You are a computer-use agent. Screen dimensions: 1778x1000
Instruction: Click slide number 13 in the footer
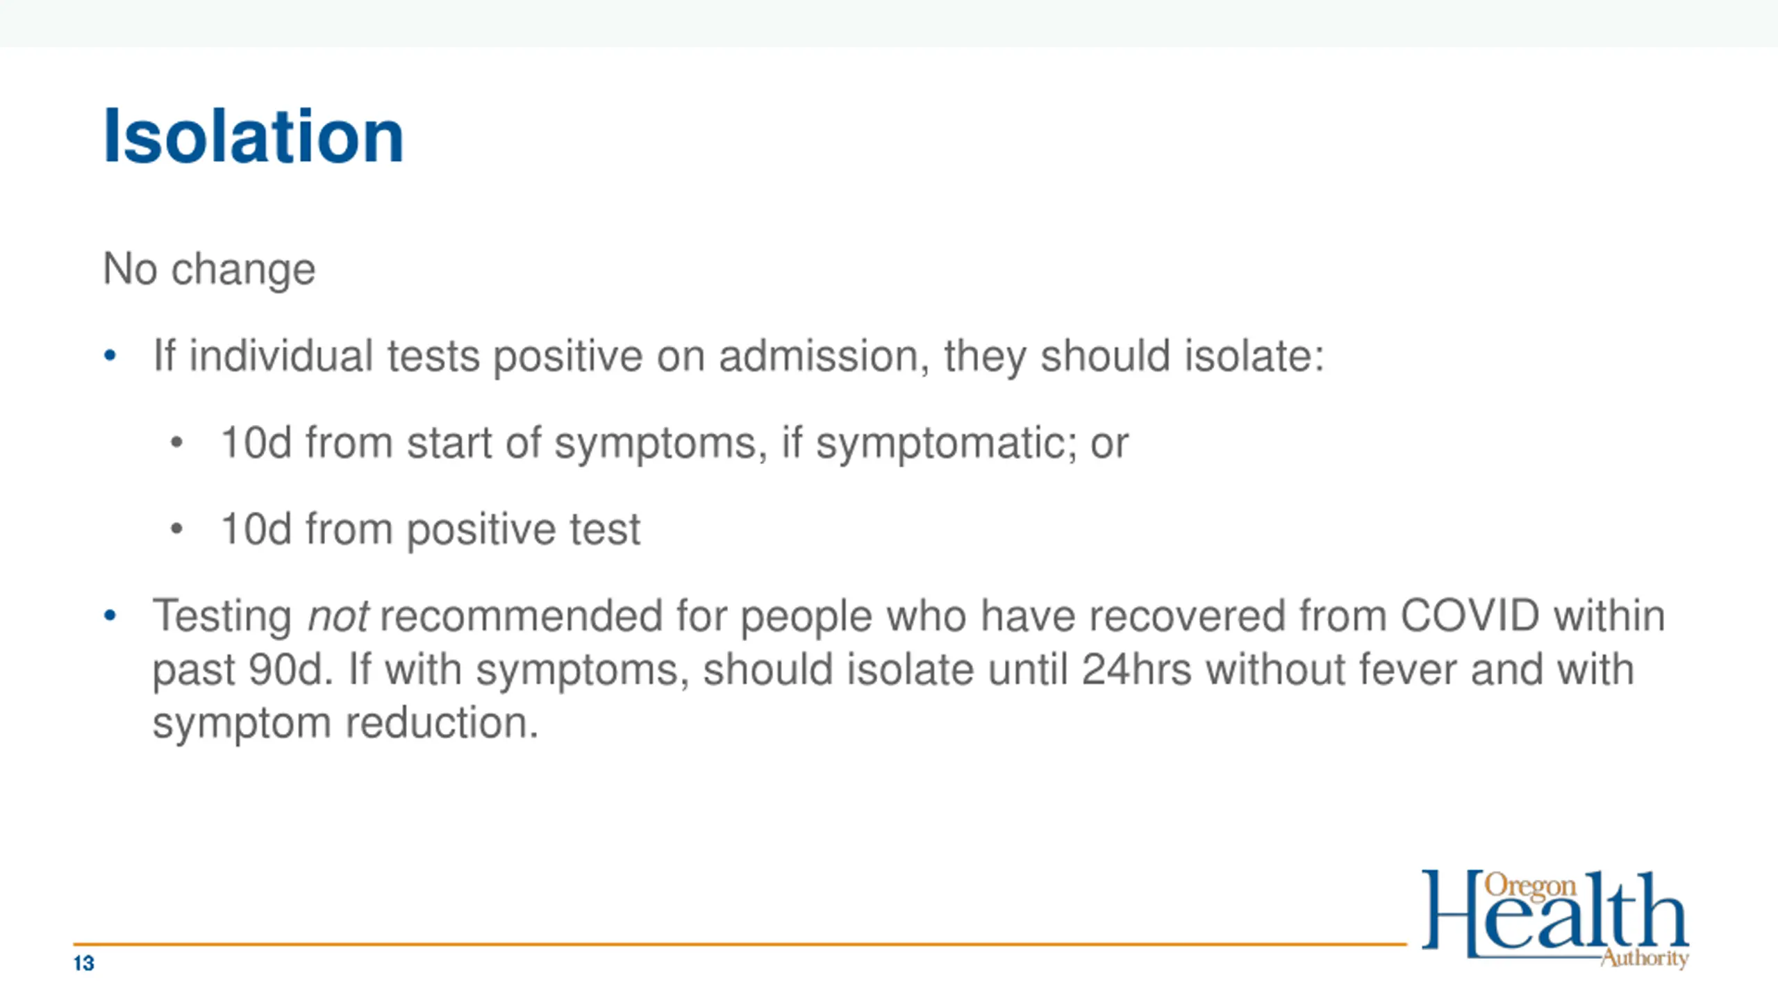pyautogui.click(x=83, y=964)
